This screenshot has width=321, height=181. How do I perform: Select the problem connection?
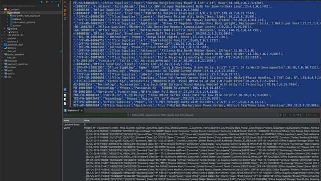click(12, 67)
